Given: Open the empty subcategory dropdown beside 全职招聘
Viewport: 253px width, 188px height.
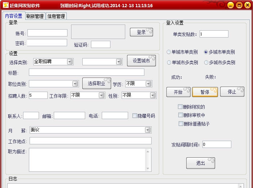Looking at the screenshot, I should [102, 62].
